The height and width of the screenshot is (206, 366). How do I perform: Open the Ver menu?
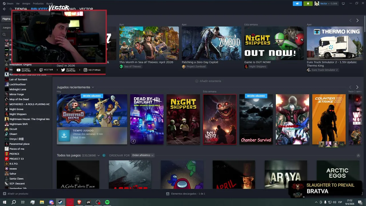(18, 3)
